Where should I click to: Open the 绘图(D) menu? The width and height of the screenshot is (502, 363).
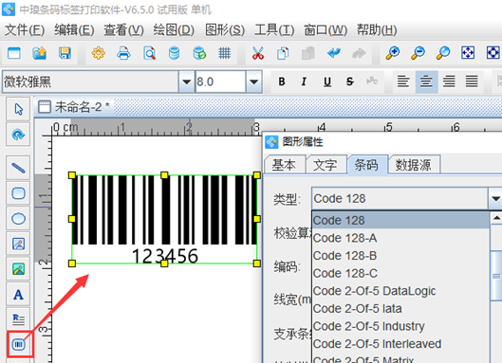click(174, 30)
